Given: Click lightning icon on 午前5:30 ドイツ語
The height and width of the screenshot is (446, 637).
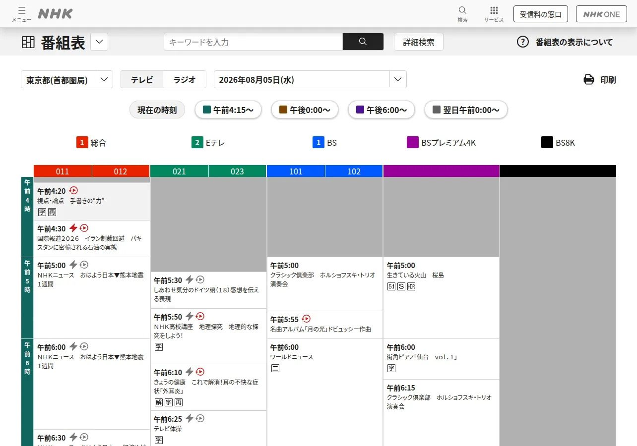Looking at the screenshot, I should [190, 279].
